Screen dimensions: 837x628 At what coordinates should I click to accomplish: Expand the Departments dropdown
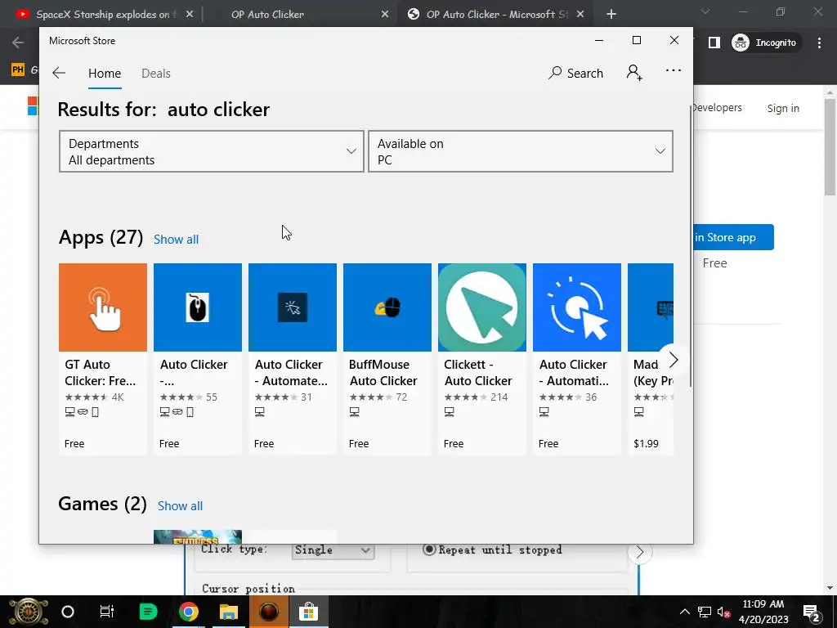[212, 151]
